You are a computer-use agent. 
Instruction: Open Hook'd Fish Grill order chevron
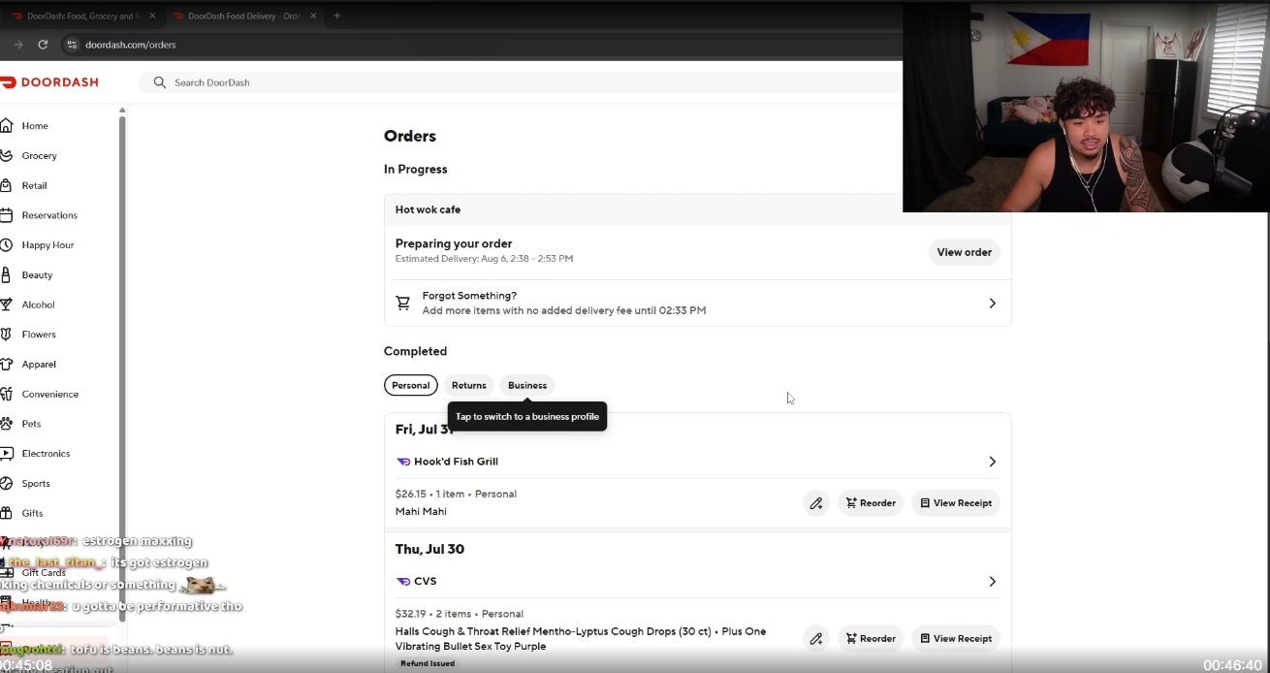pos(992,462)
